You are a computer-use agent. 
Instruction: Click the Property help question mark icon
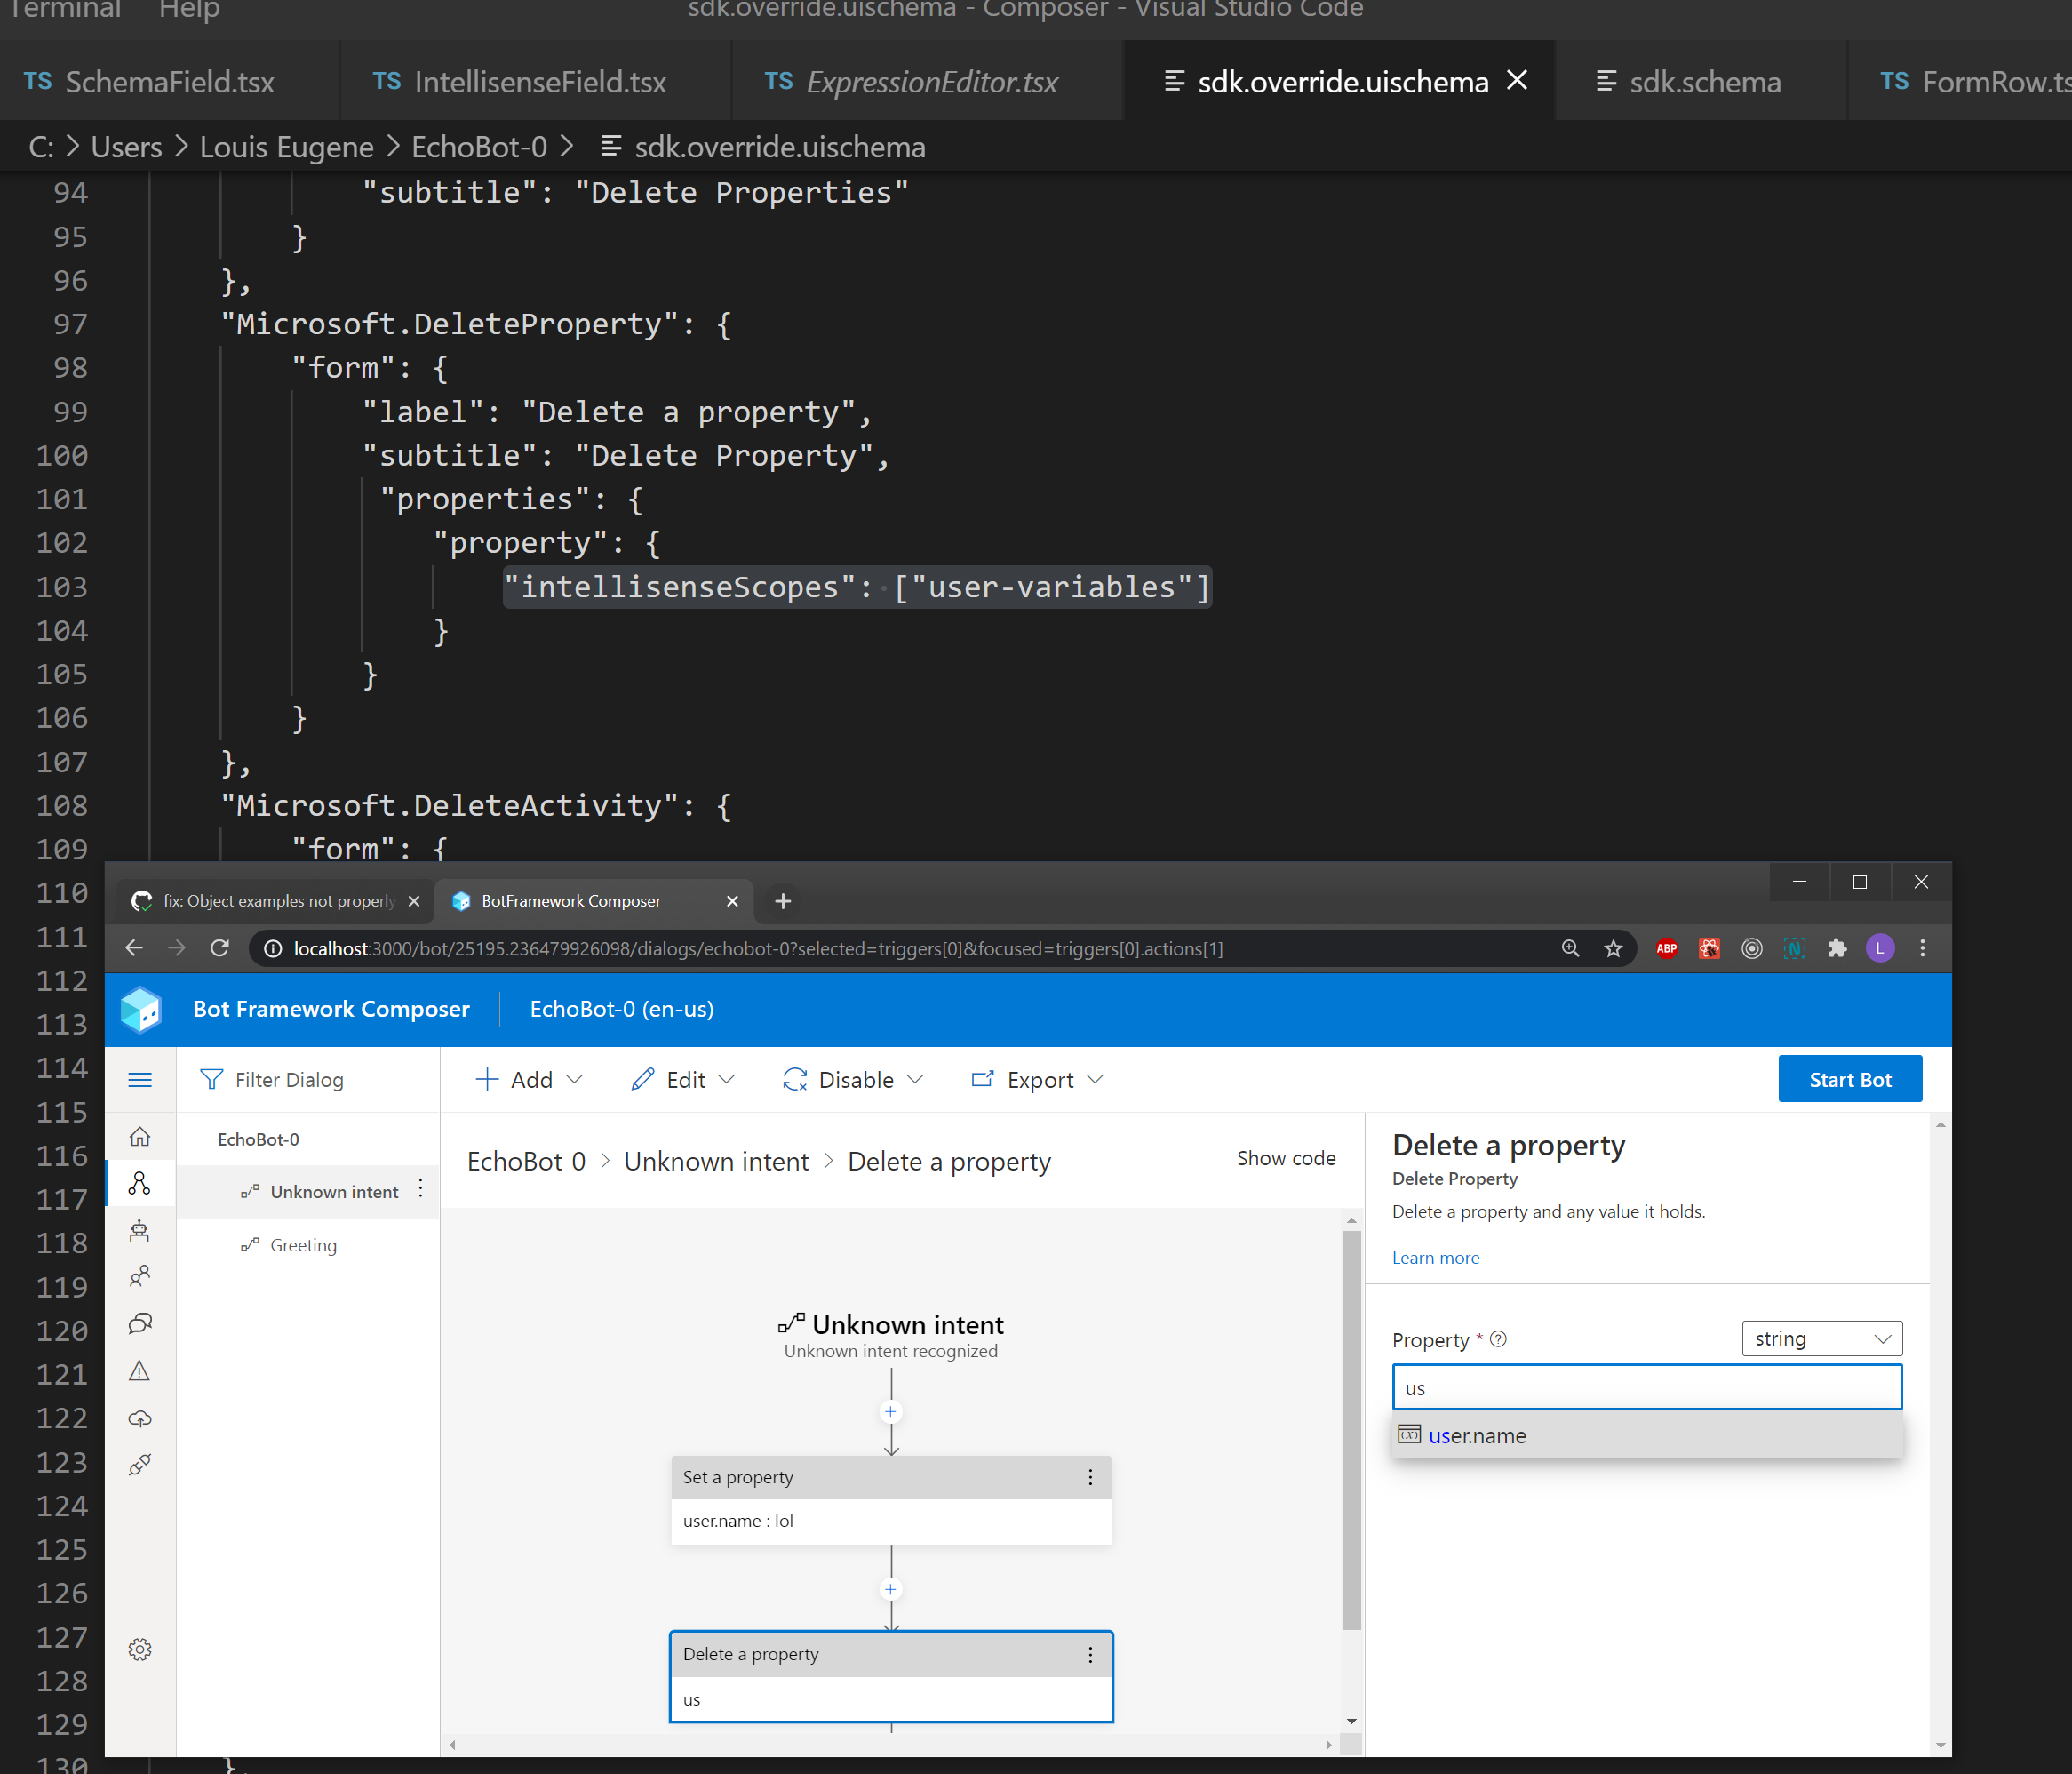(x=1498, y=1338)
